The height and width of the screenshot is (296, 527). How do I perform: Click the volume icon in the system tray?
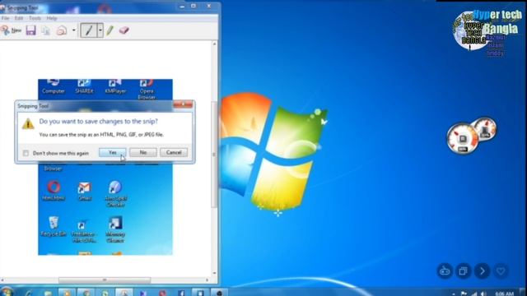(x=483, y=294)
